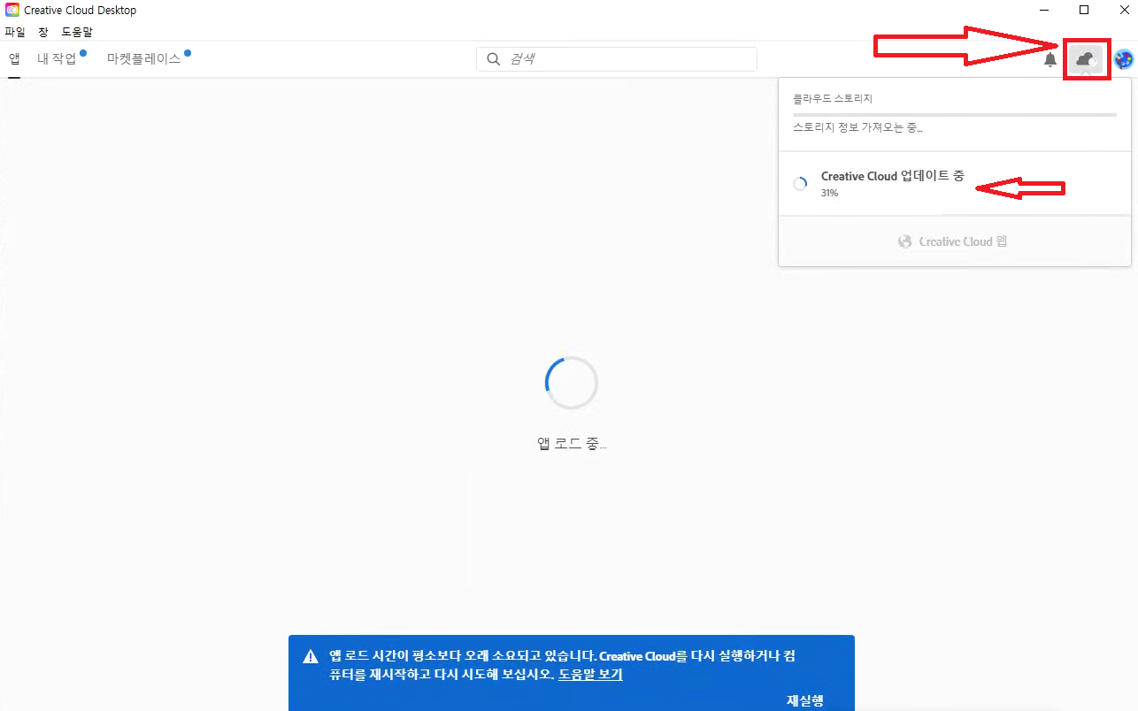Click the 재실행 button in the banner
The image size is (1138, 711).
click(x=805, y=700)
